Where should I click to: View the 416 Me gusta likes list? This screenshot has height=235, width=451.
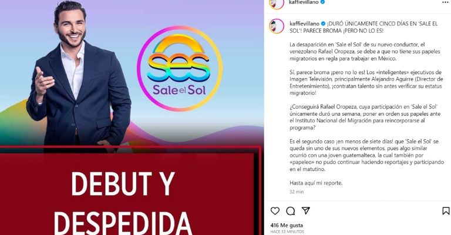(287, 225)
